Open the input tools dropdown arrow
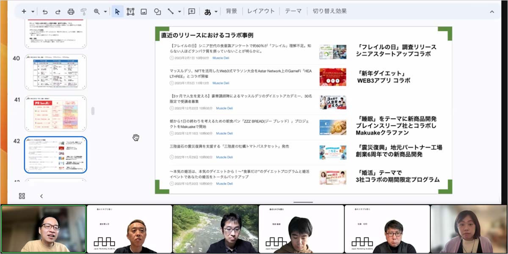Screen dimensions: 508x254 point(216,11)
